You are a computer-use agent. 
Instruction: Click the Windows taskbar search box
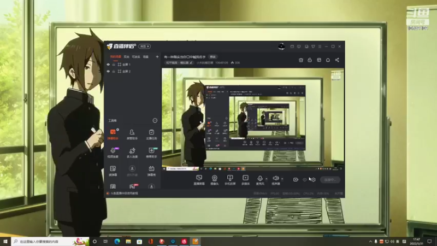50,241
